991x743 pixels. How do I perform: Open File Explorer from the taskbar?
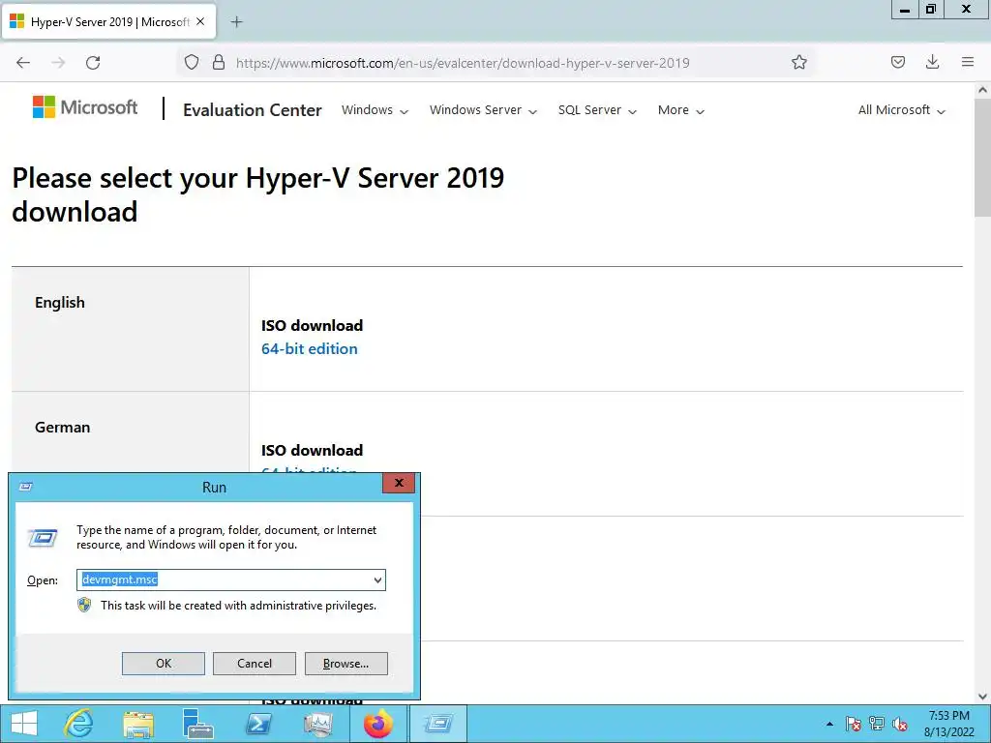[138, 724]
